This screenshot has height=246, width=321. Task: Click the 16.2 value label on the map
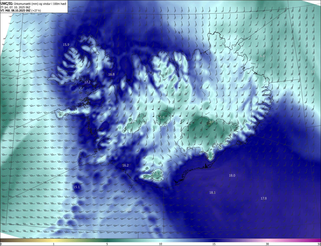[x=125, y=165]
